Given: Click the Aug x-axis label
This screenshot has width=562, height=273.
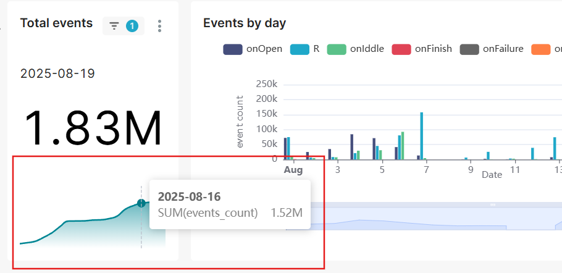Looking at the screenshot, I should tap(293, 169).
